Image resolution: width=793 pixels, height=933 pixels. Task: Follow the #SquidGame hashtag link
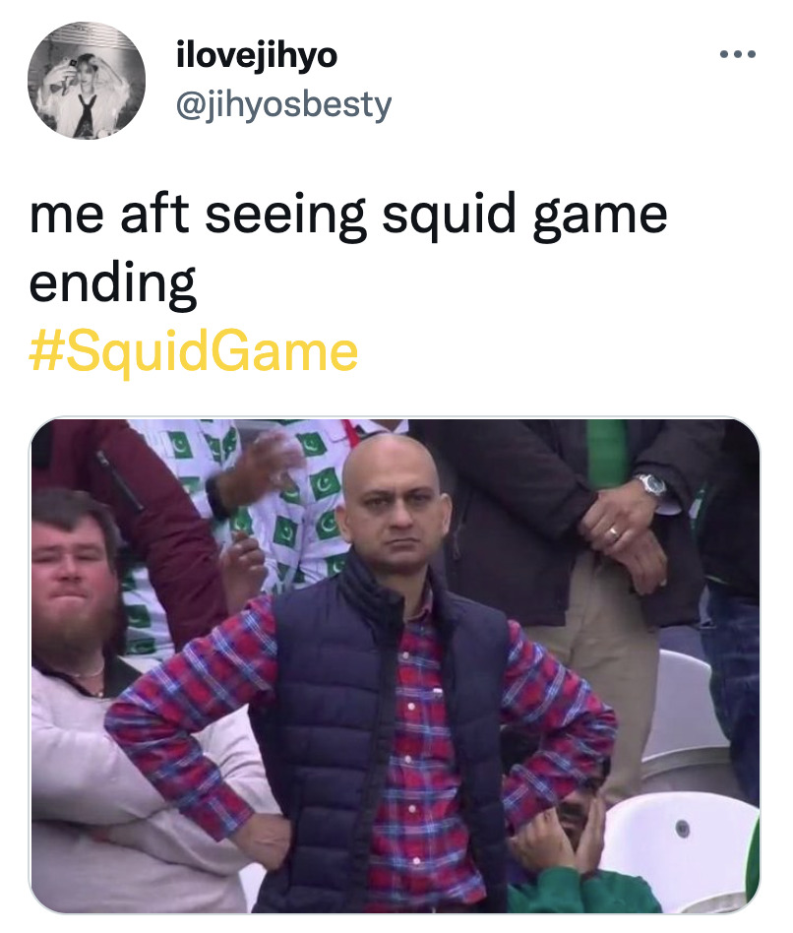click(194, 350)
